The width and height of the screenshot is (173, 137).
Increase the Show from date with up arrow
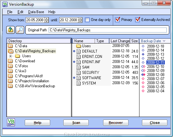(x=47, y=19)
